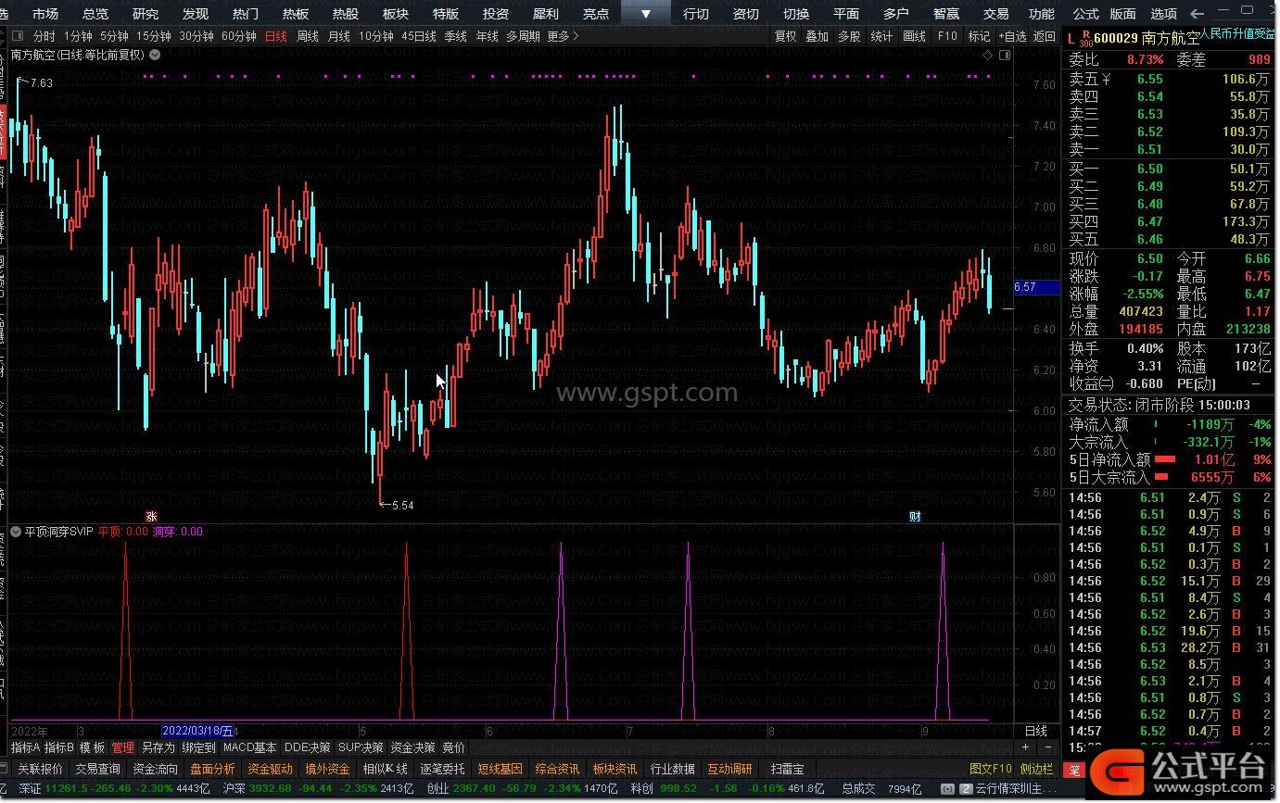
Task: Click the 2022/03/18/五 date marker on timeline
Action: (198, 732)
